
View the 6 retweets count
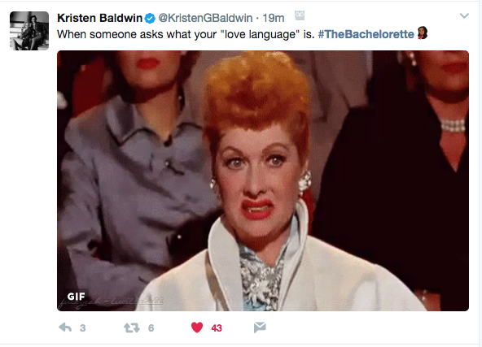(151, 328)
